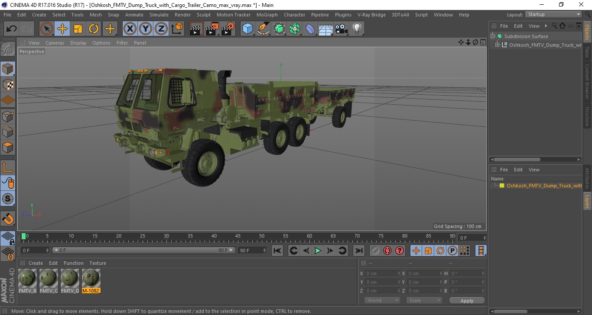Switch to Polygons mode
Viewport: 592px width, 315px height.
(8, 147)
